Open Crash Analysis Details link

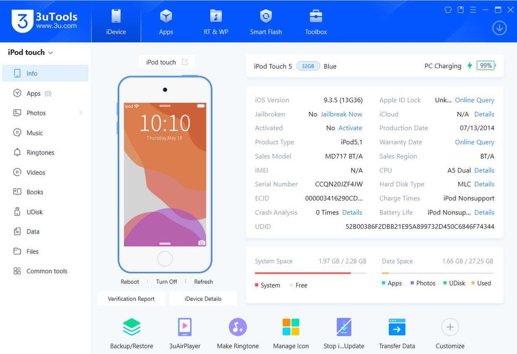pyautogui.click(x=352, y=212)
